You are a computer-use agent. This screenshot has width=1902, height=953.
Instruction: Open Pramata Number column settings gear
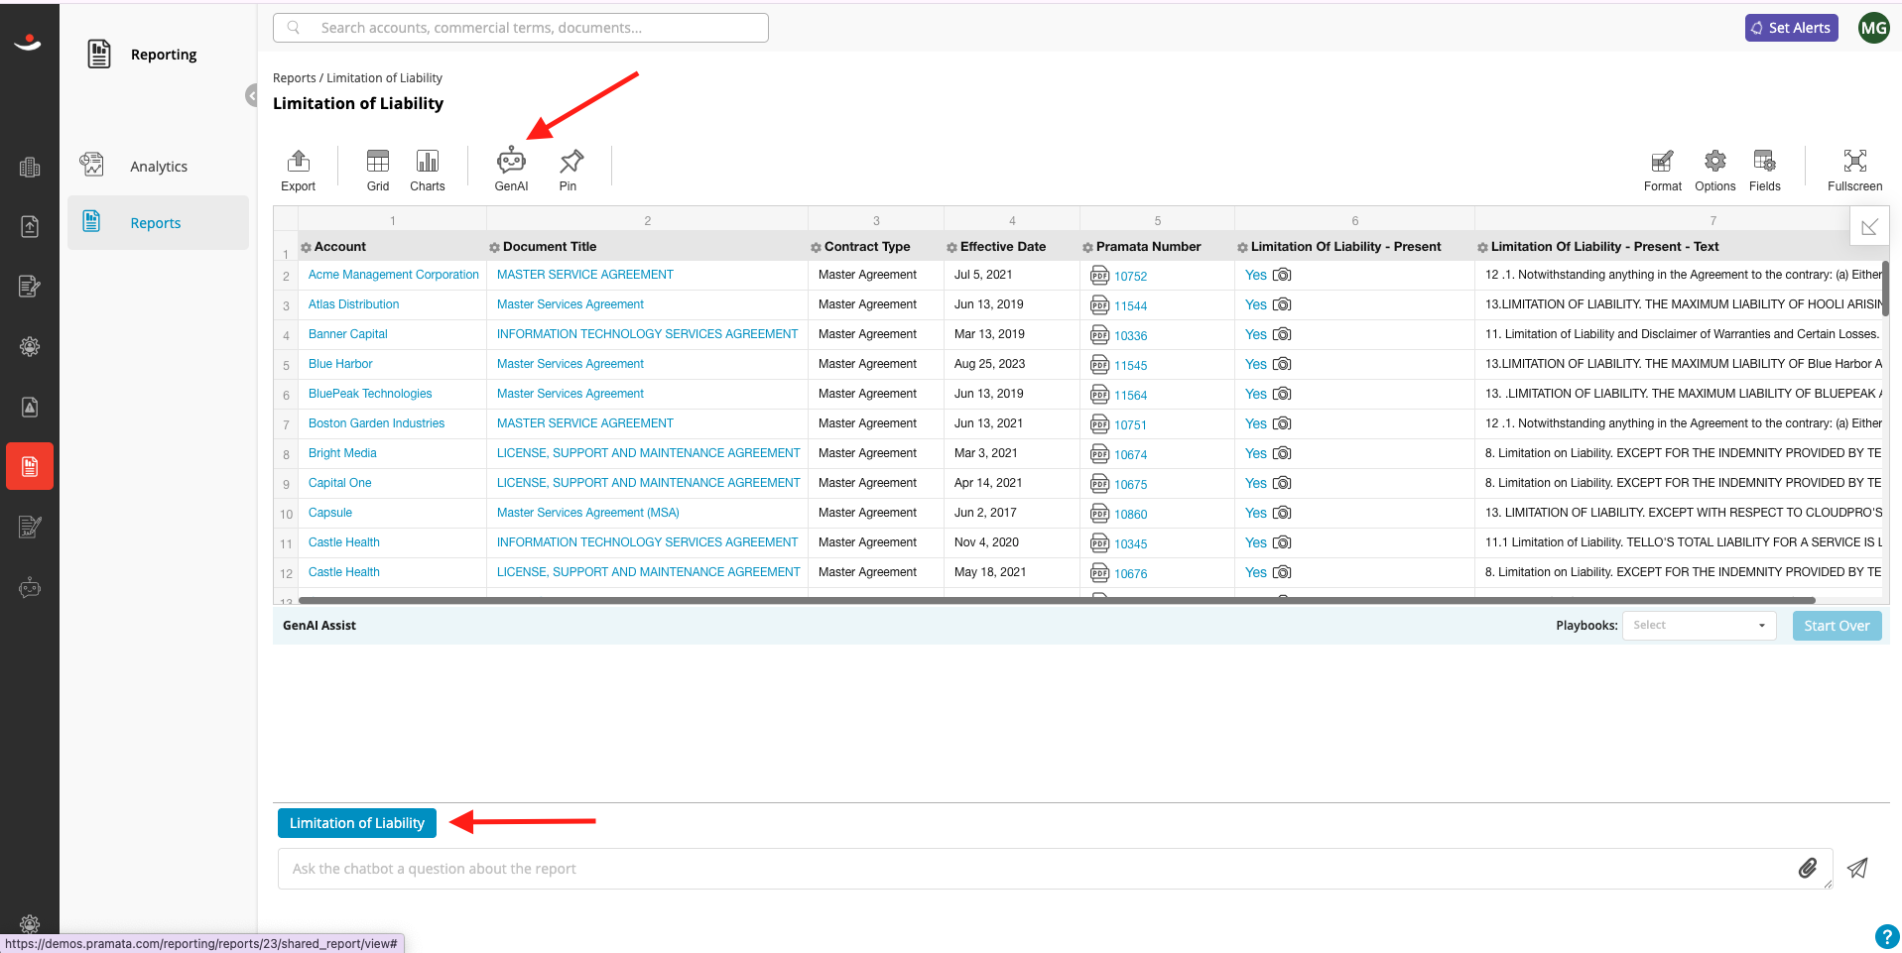pos(1087,247)
